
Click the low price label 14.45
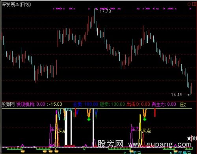tap(177, 95)
